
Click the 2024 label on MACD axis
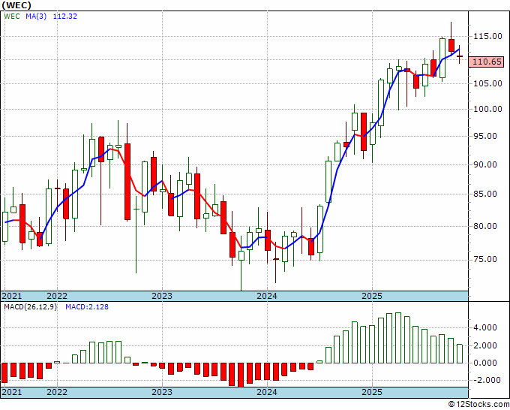pyautogui.click(x=267, y=392)
